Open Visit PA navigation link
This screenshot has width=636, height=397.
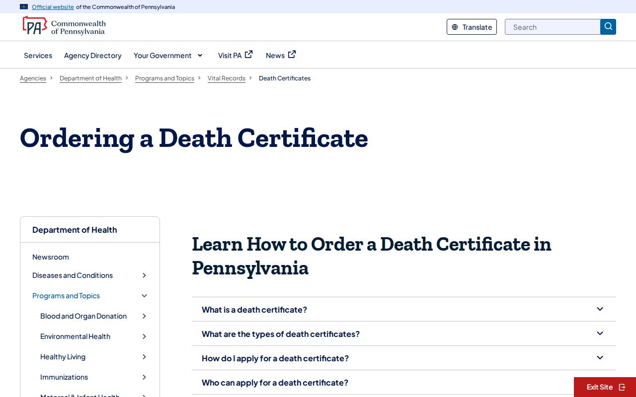pyautogui.click(x=235, y=55)
